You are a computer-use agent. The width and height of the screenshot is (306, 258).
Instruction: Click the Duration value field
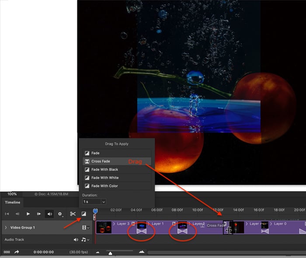tap(92, 202)
